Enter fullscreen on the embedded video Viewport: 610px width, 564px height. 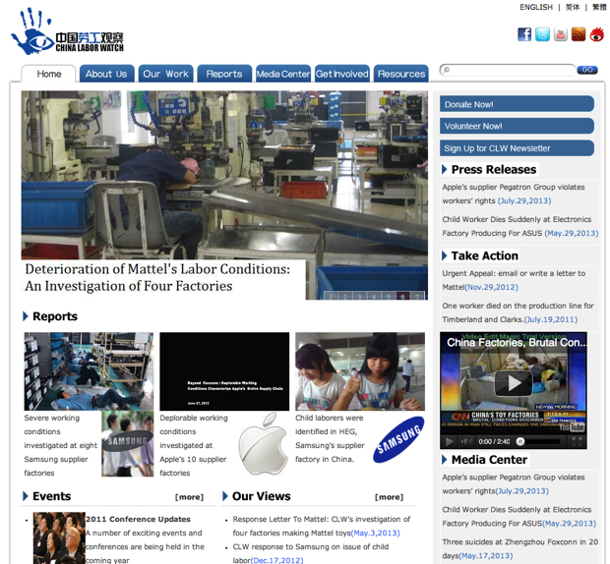(x=577, y=441)
